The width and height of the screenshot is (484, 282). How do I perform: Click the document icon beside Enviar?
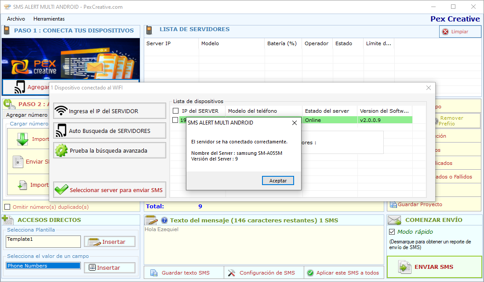tap(18, 161)
